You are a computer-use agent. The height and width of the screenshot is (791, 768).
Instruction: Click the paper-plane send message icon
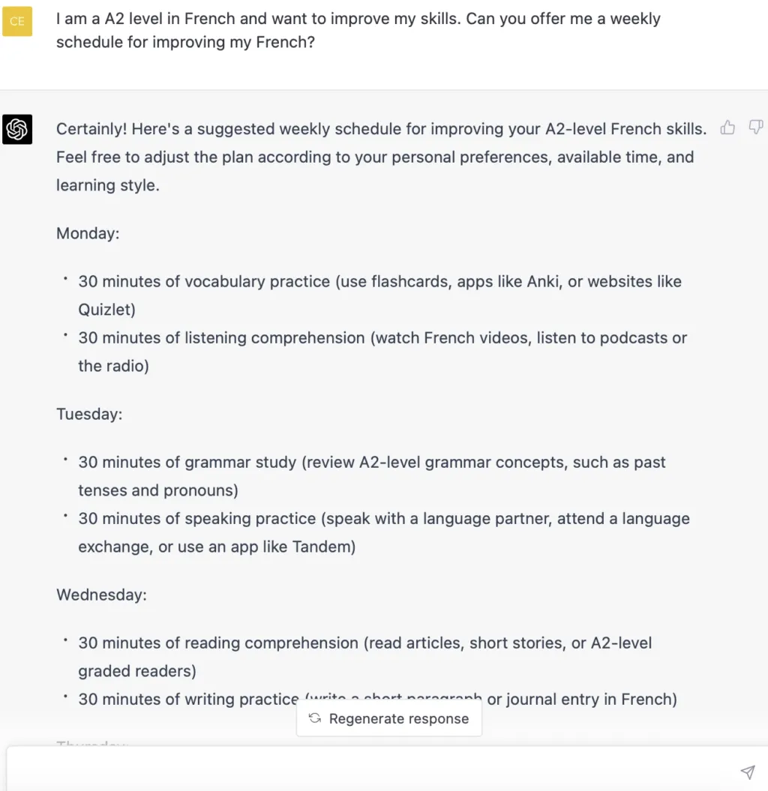click(747, 772)
